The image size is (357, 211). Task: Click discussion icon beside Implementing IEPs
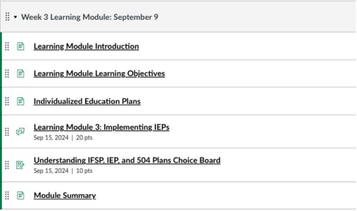[x=20, y=131]
